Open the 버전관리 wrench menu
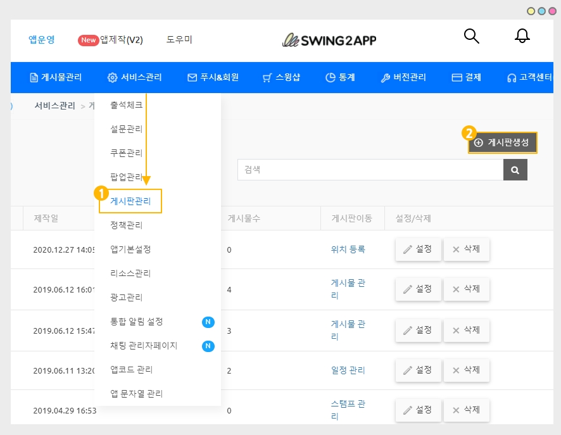 click(403, 77)
